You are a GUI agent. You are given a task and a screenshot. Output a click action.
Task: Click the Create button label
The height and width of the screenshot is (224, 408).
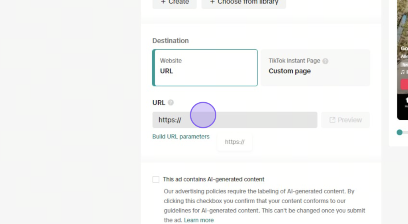click(179, 2)
